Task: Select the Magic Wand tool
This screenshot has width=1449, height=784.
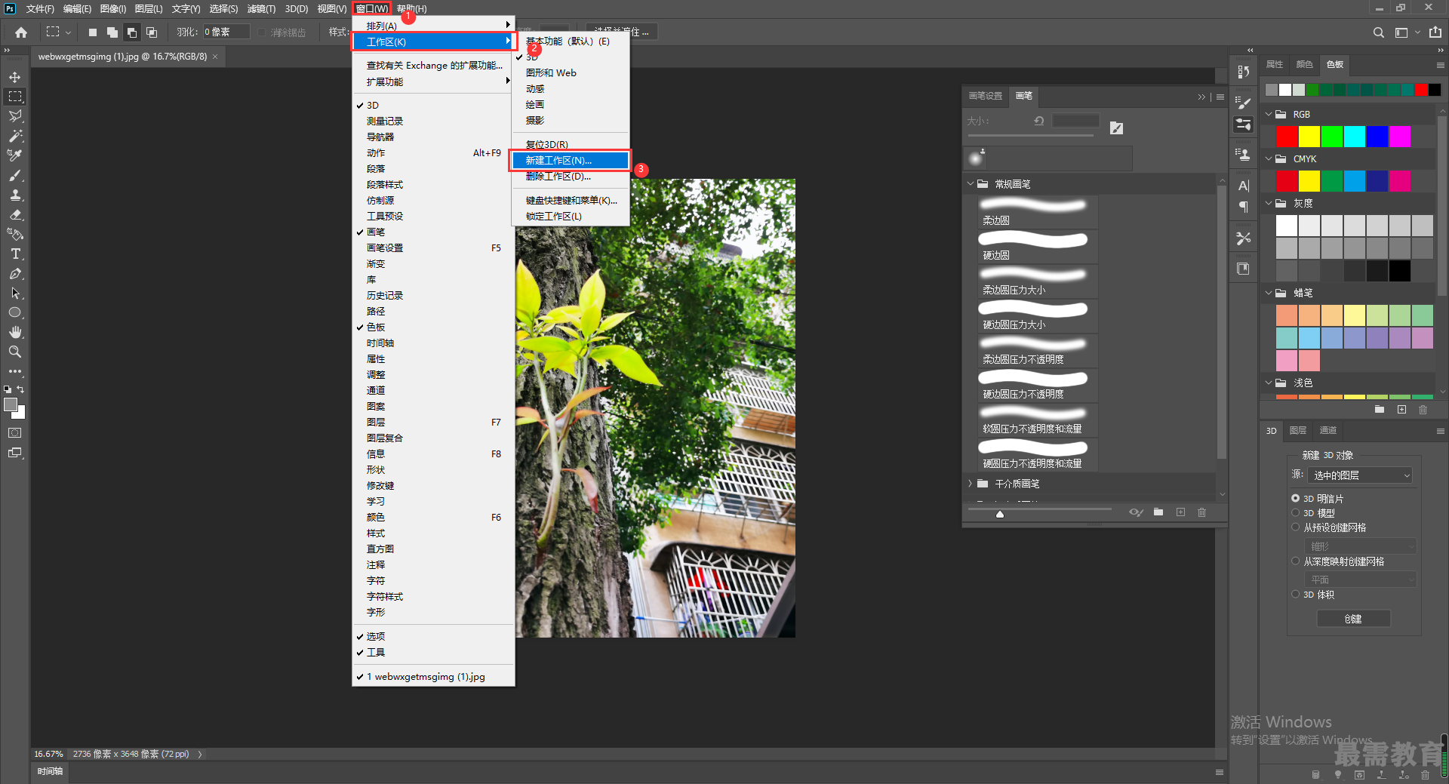Action: [15, 136]
